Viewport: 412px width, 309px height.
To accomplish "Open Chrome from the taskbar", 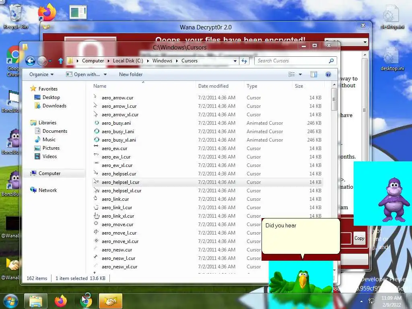I will (86, 301).
